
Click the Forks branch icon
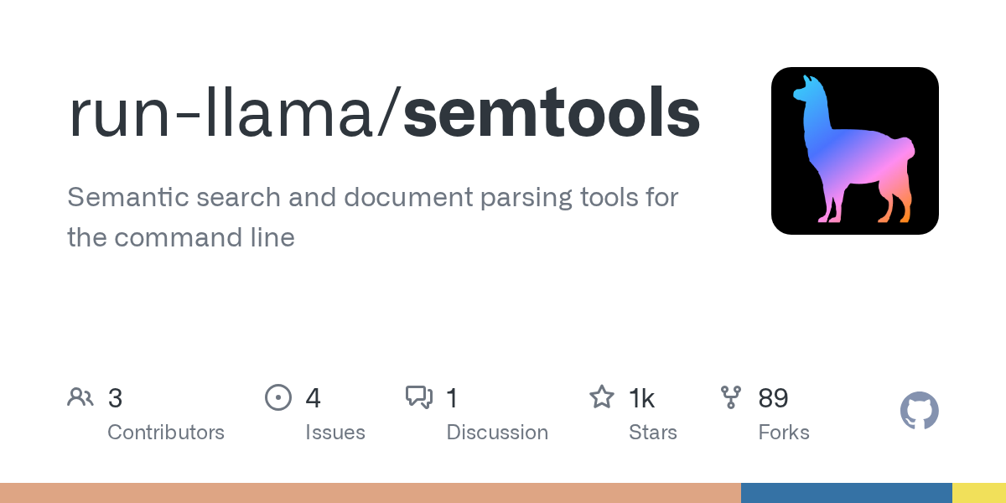click(x=731, y=397)
